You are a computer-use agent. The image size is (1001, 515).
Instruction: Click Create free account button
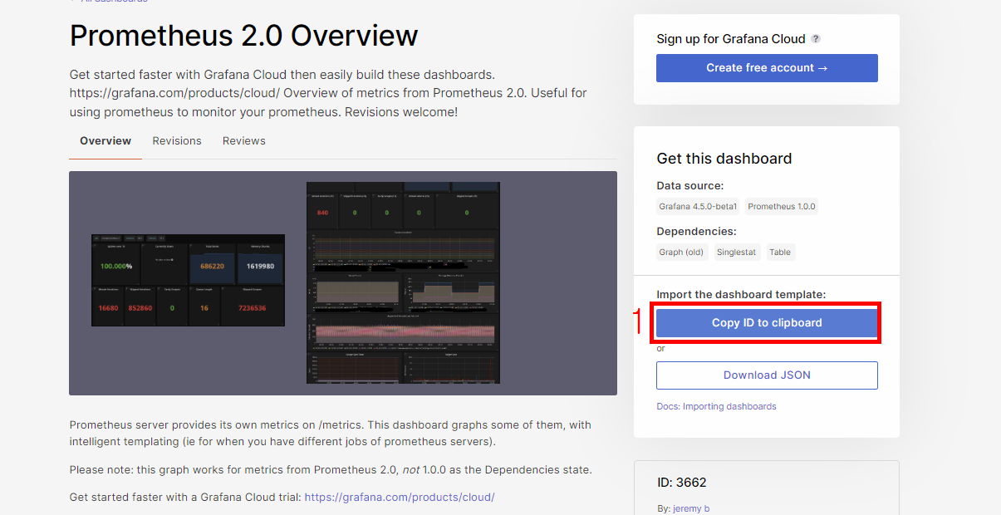tap(767, 68)
